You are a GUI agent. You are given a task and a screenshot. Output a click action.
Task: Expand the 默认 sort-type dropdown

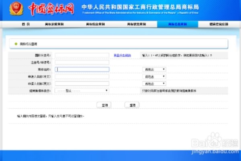tap(82, 91)
